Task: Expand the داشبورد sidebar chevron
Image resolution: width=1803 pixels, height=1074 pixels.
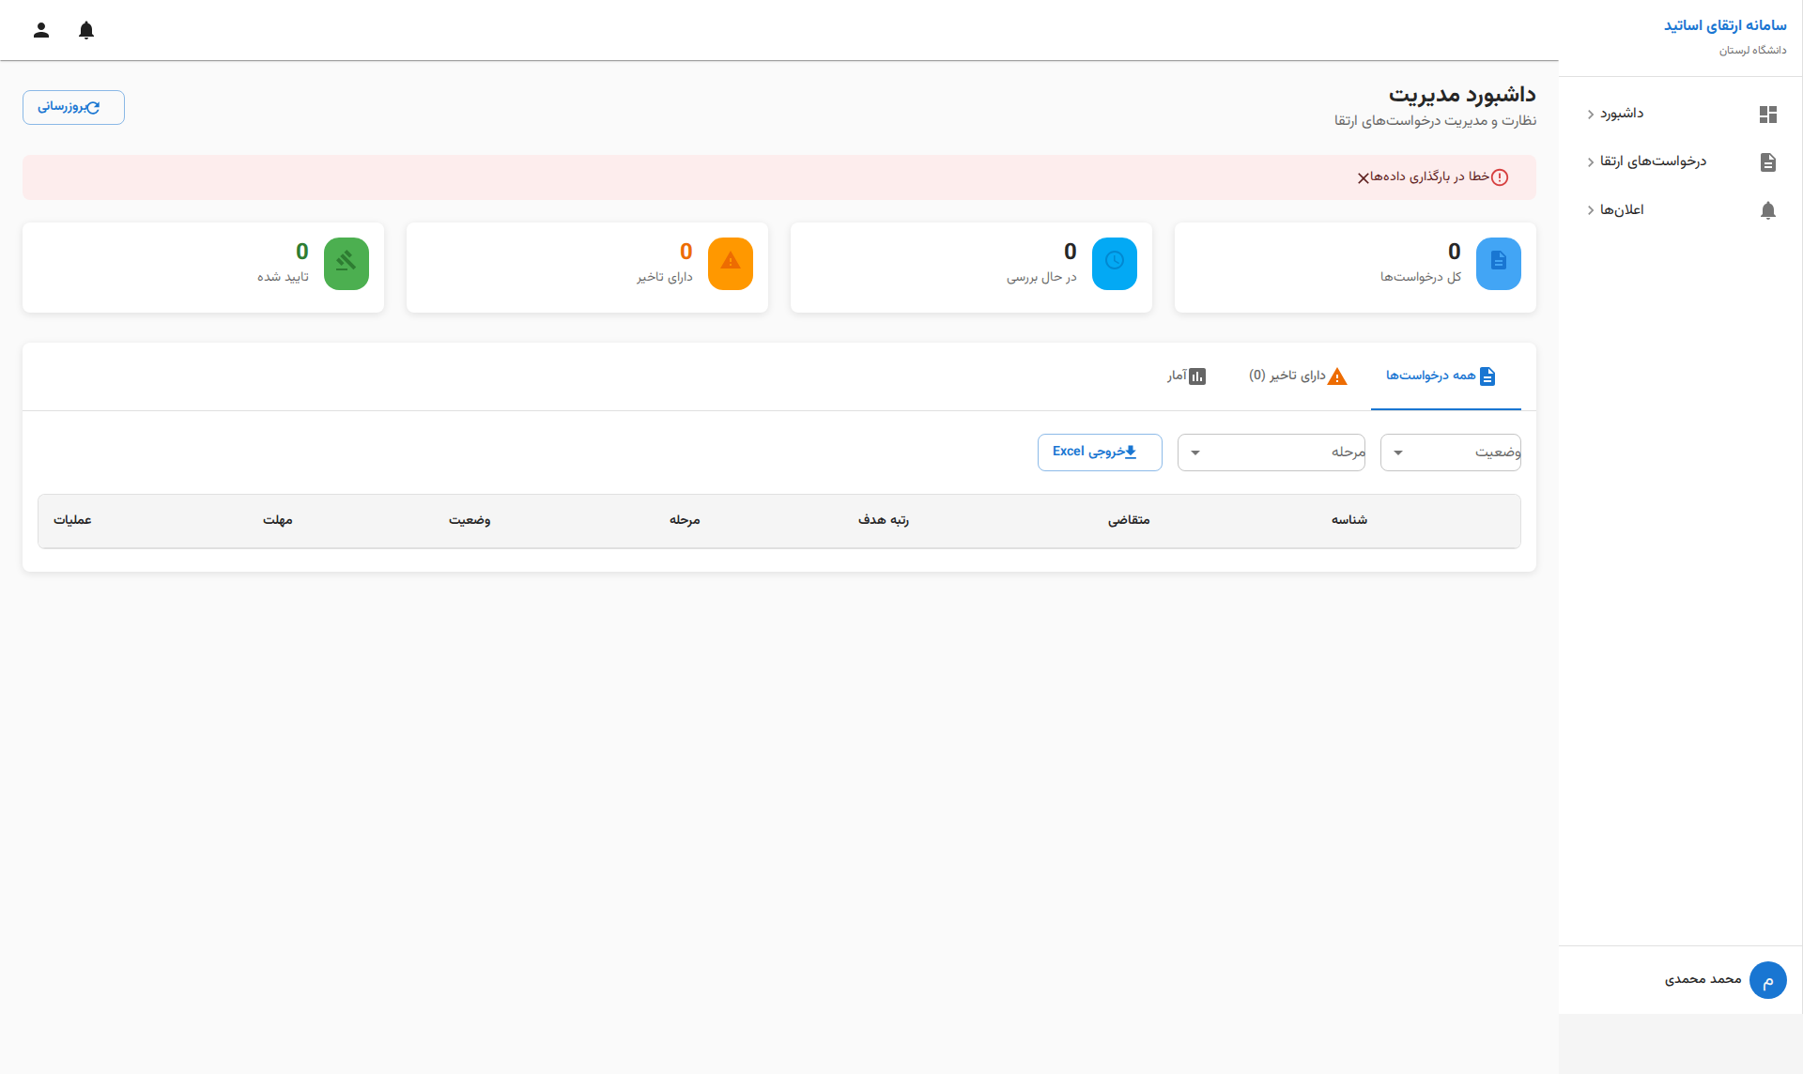Action: click(1591, 115)
